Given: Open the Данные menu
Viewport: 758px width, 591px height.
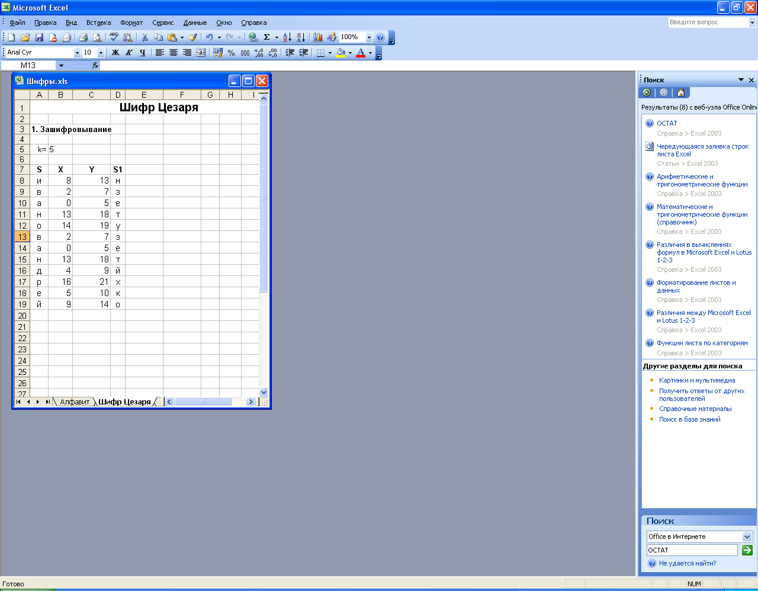Looking at the screenshot, I should click(195, 23).
